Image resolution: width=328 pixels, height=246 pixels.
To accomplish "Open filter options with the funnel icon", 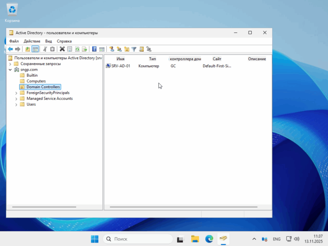I will [134, 49].
